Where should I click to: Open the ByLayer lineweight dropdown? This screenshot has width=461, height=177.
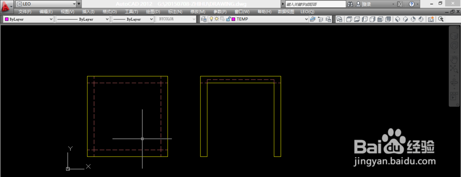[133, 19]
